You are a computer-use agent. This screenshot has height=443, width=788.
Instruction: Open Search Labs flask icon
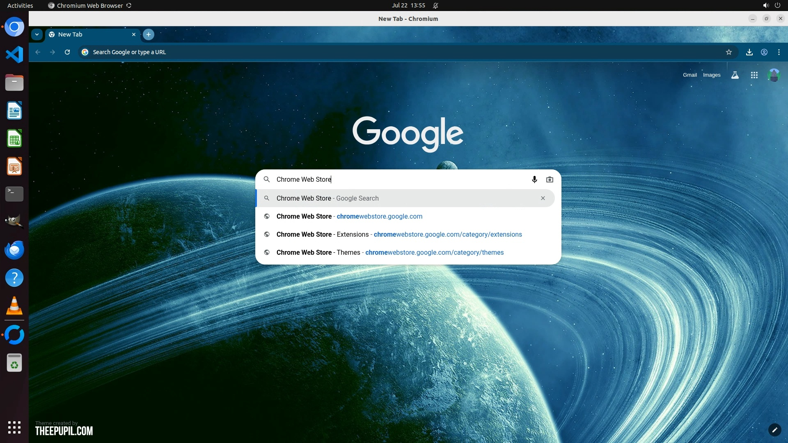(735, 75)
